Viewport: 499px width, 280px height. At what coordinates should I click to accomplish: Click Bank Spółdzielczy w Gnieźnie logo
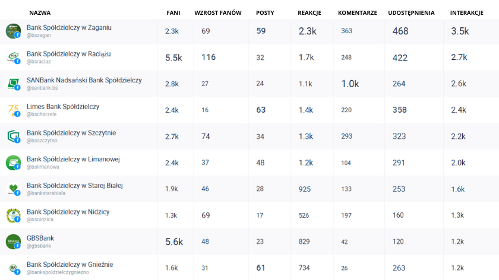[x=13, y=268]
